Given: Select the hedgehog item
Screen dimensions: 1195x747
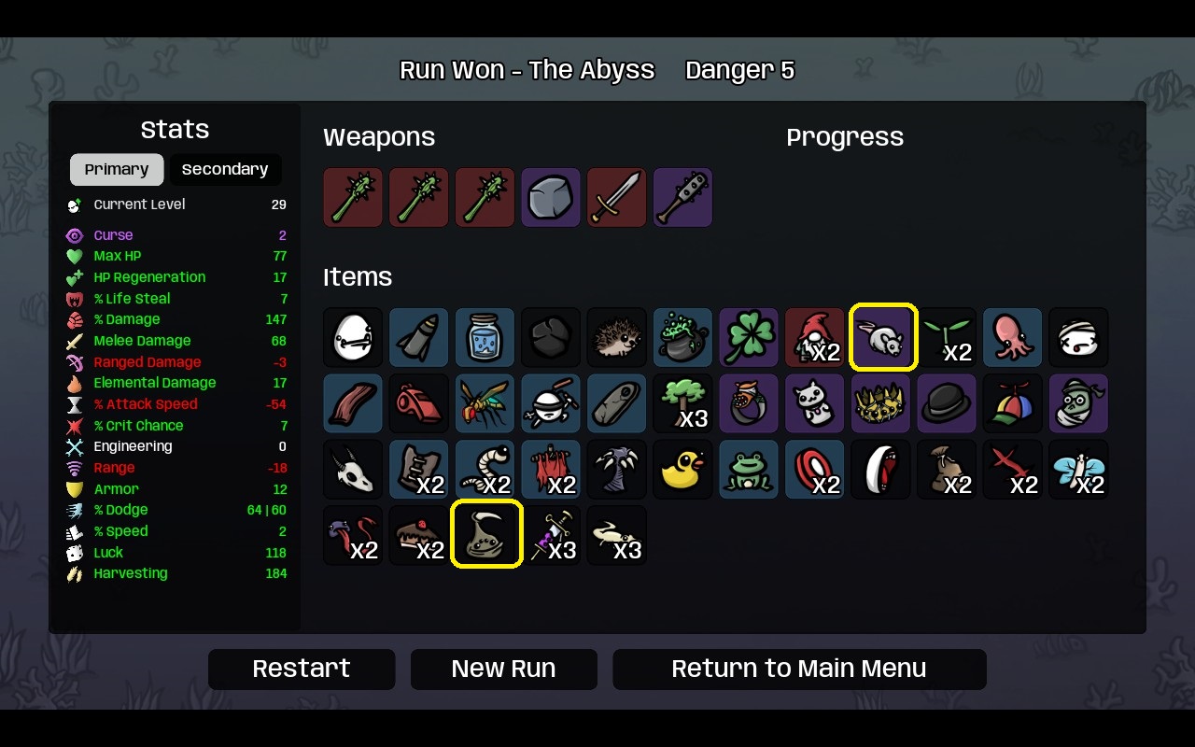Looking at the screenshot, I should [616, 337].
